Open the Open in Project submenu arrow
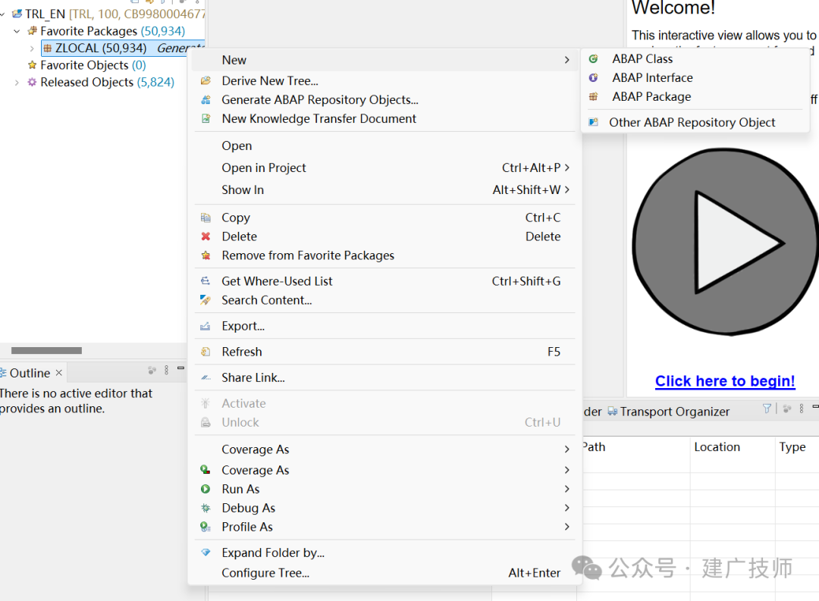Viewport: 819px width, 601px height. tap(566, 167)
